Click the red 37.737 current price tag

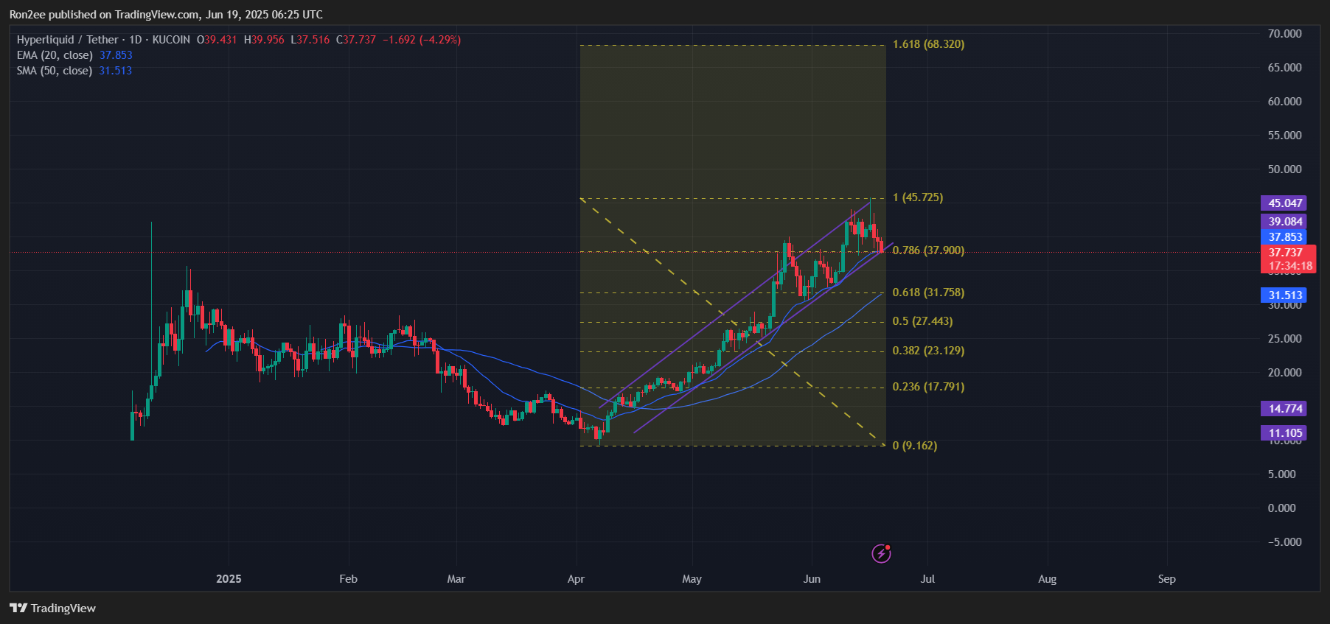pos(1284,253)
